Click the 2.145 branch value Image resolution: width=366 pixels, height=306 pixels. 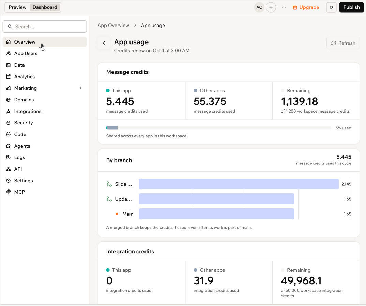pos(346,184)
